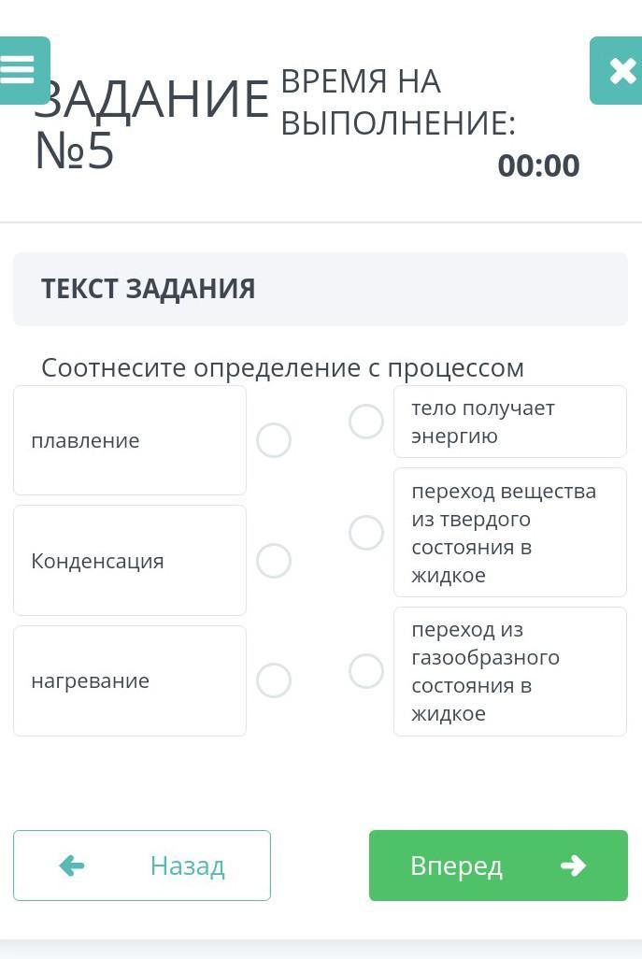Click the твердого состояния в жидкое card

(510, 532)
